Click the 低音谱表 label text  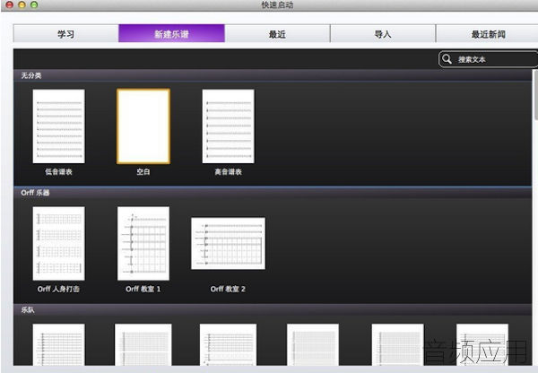[58, 171]
